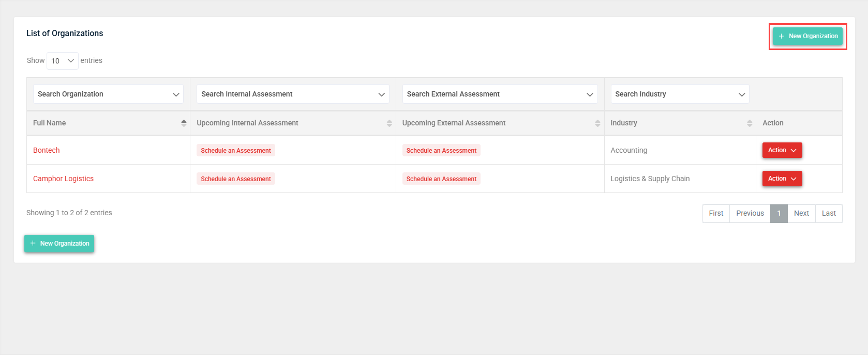This screenshot has width=868, height=355.
Task: Sort the Upcoming External Assessment column
Action: coord(597,123)
